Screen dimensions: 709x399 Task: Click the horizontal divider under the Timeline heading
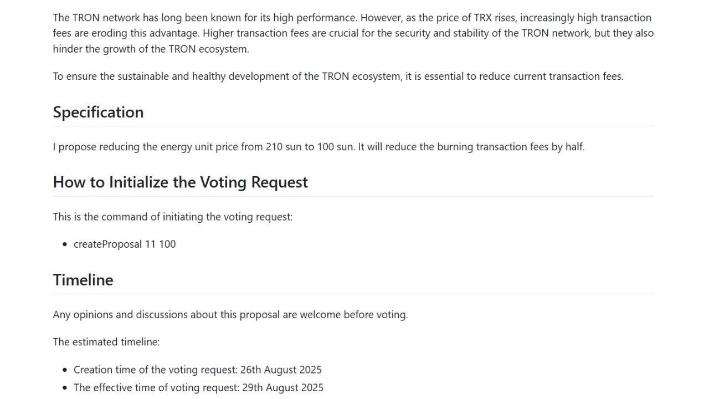click(353, 294)
